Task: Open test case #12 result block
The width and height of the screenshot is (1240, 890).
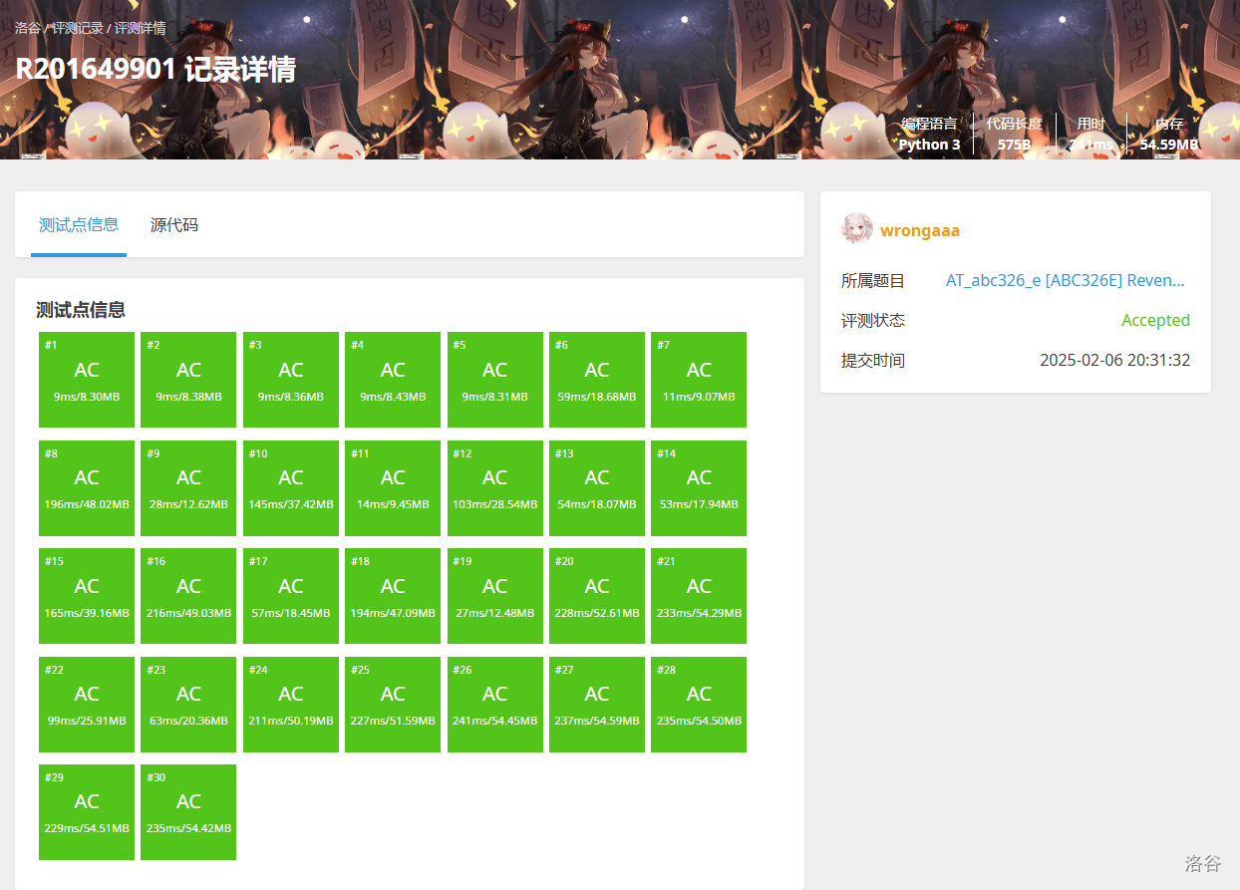Action: [x=495, y=488]
